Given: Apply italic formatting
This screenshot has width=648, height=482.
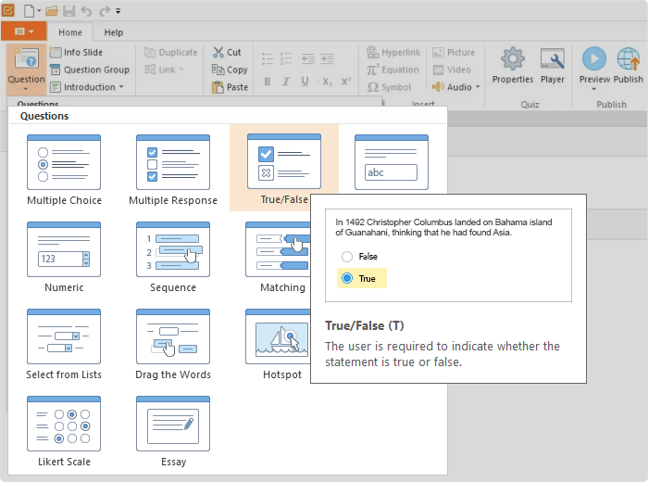Looking at the screenshot, I should [x=286, y=82].
